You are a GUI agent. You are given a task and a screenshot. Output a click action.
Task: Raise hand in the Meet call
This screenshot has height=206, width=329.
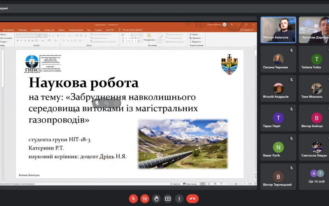pyautogui.click(x=156, y=199)
